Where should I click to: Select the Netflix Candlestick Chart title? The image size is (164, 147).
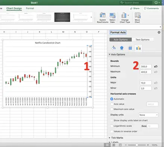[47, 43]
